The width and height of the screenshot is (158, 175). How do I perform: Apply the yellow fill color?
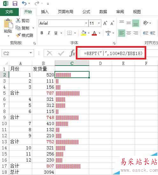pyautogui.click(x=84, y=33)
